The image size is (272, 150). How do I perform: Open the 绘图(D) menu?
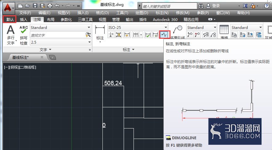(142, 13)
